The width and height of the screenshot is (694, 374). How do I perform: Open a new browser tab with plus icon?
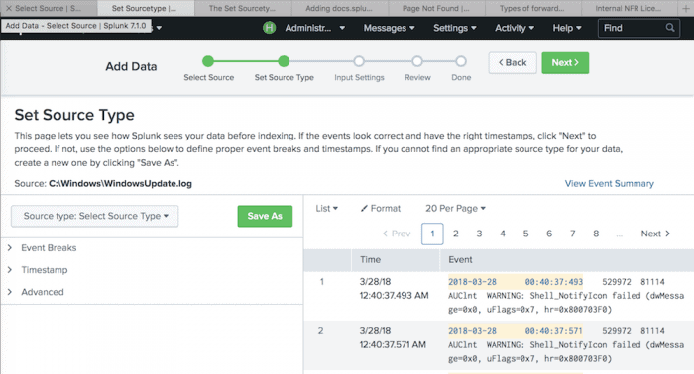tap(686, 8)
